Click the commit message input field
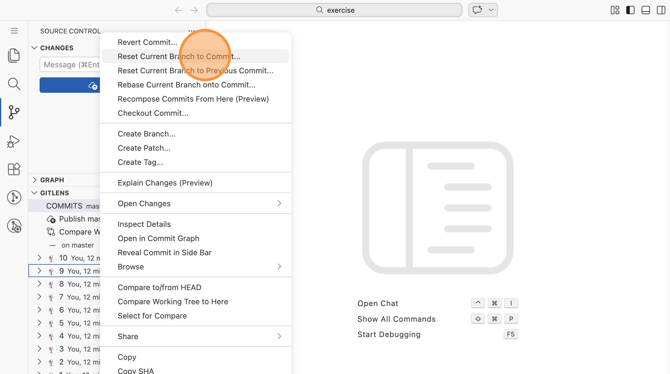670x374 pixels. coord(71,65)
